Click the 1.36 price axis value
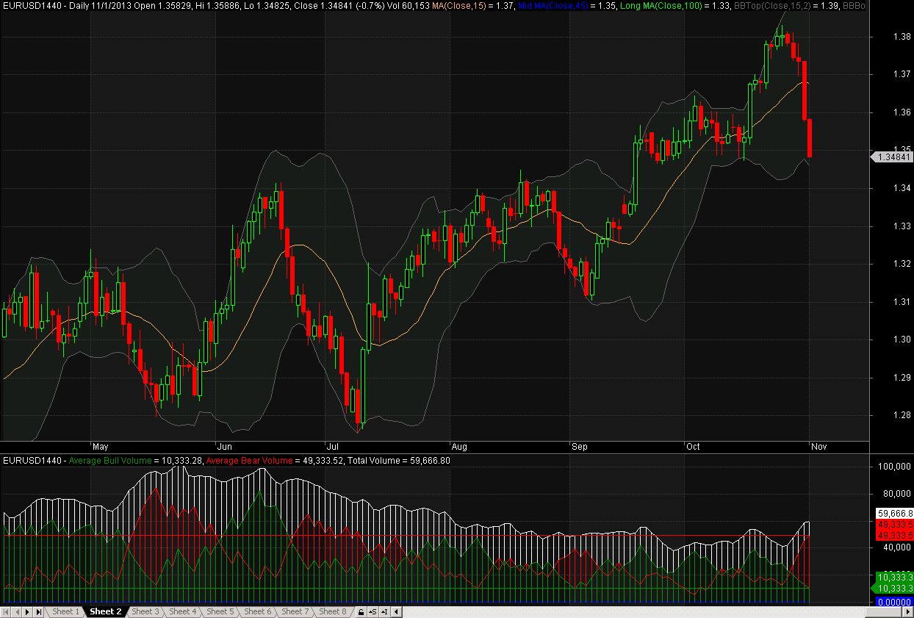Screen dimensions: 914x618 (902, 112)
